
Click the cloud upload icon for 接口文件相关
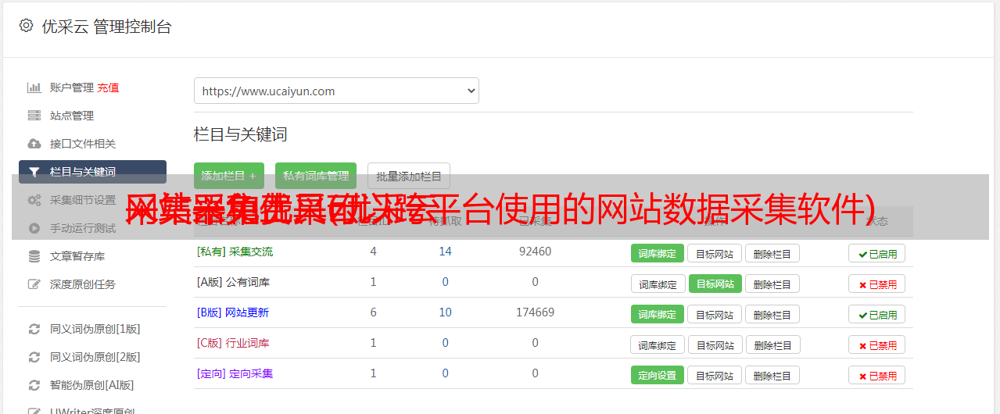34,144
